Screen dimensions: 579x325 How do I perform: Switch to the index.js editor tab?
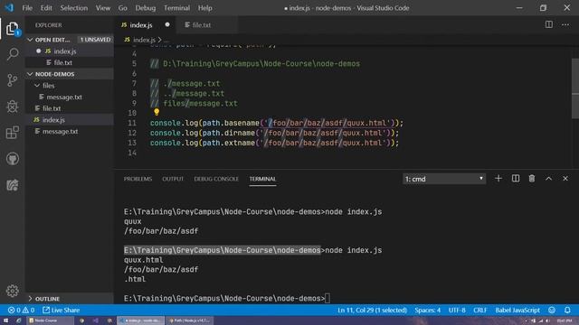coord(145,24)
